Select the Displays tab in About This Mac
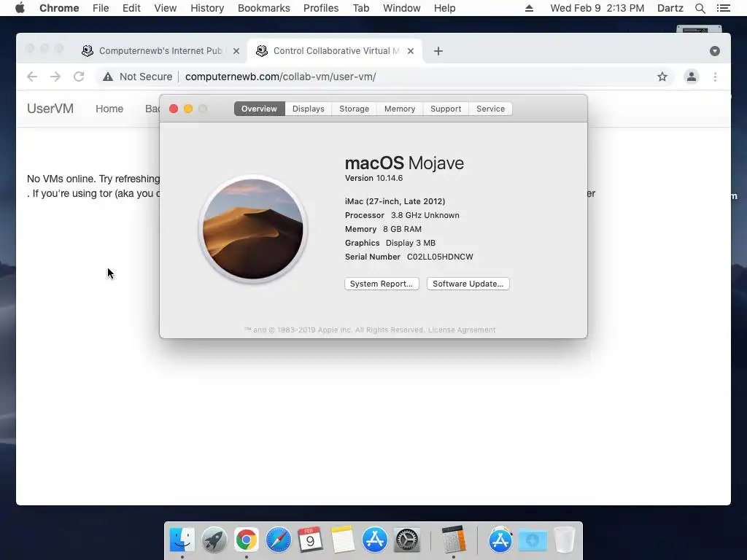 point(309,109)
